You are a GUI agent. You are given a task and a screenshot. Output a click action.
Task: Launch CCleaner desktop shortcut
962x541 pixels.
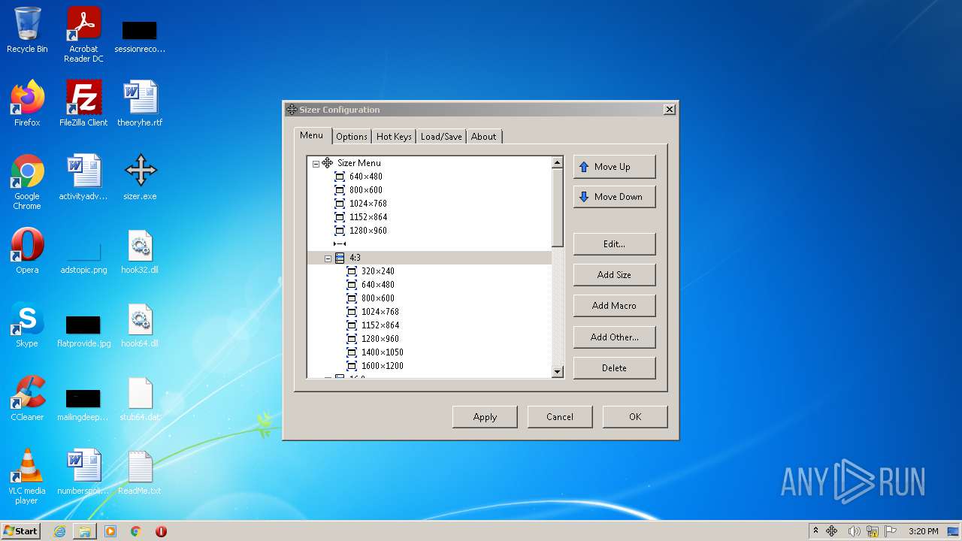(27, 398)
